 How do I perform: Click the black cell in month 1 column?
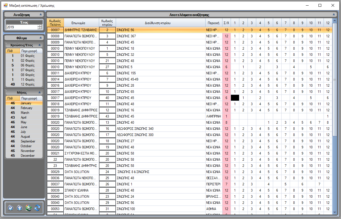[x=235, y=98]
